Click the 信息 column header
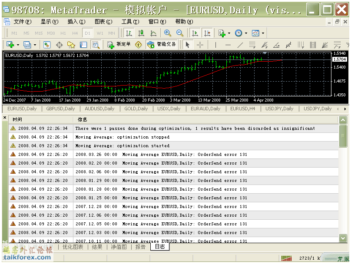 tap(205, 119)
